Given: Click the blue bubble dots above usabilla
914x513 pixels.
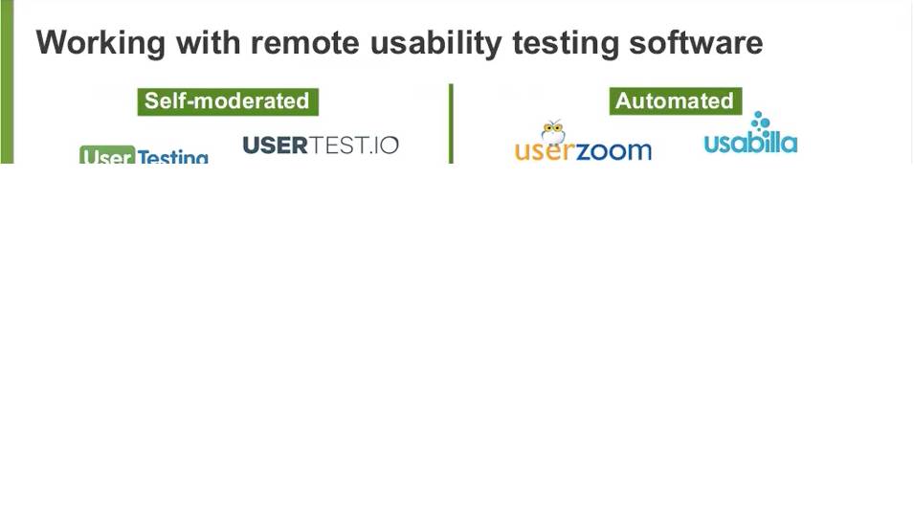Looking at the screenshot, I should tap(761, 123).
